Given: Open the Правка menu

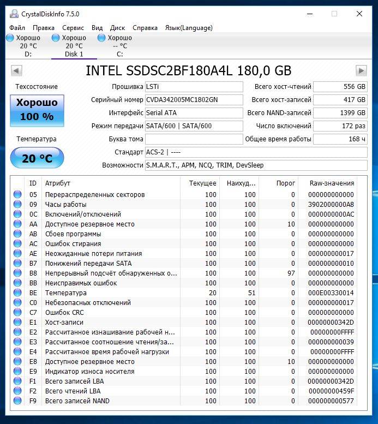Looking at the screenshot, I should tap(44, 28).
